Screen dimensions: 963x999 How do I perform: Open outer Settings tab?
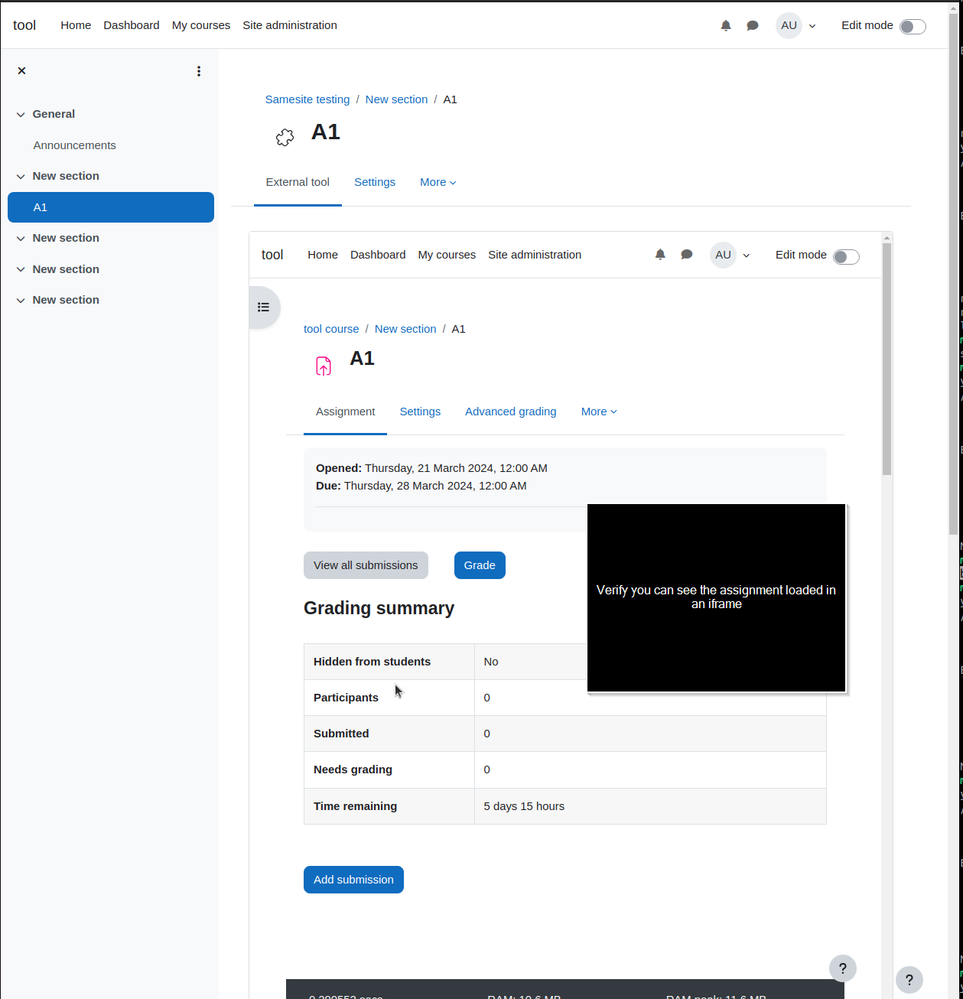tap(375, 182)
